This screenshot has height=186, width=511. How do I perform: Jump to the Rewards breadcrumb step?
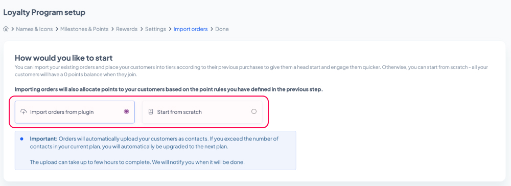pyautogui.click(x=127, y=29)
